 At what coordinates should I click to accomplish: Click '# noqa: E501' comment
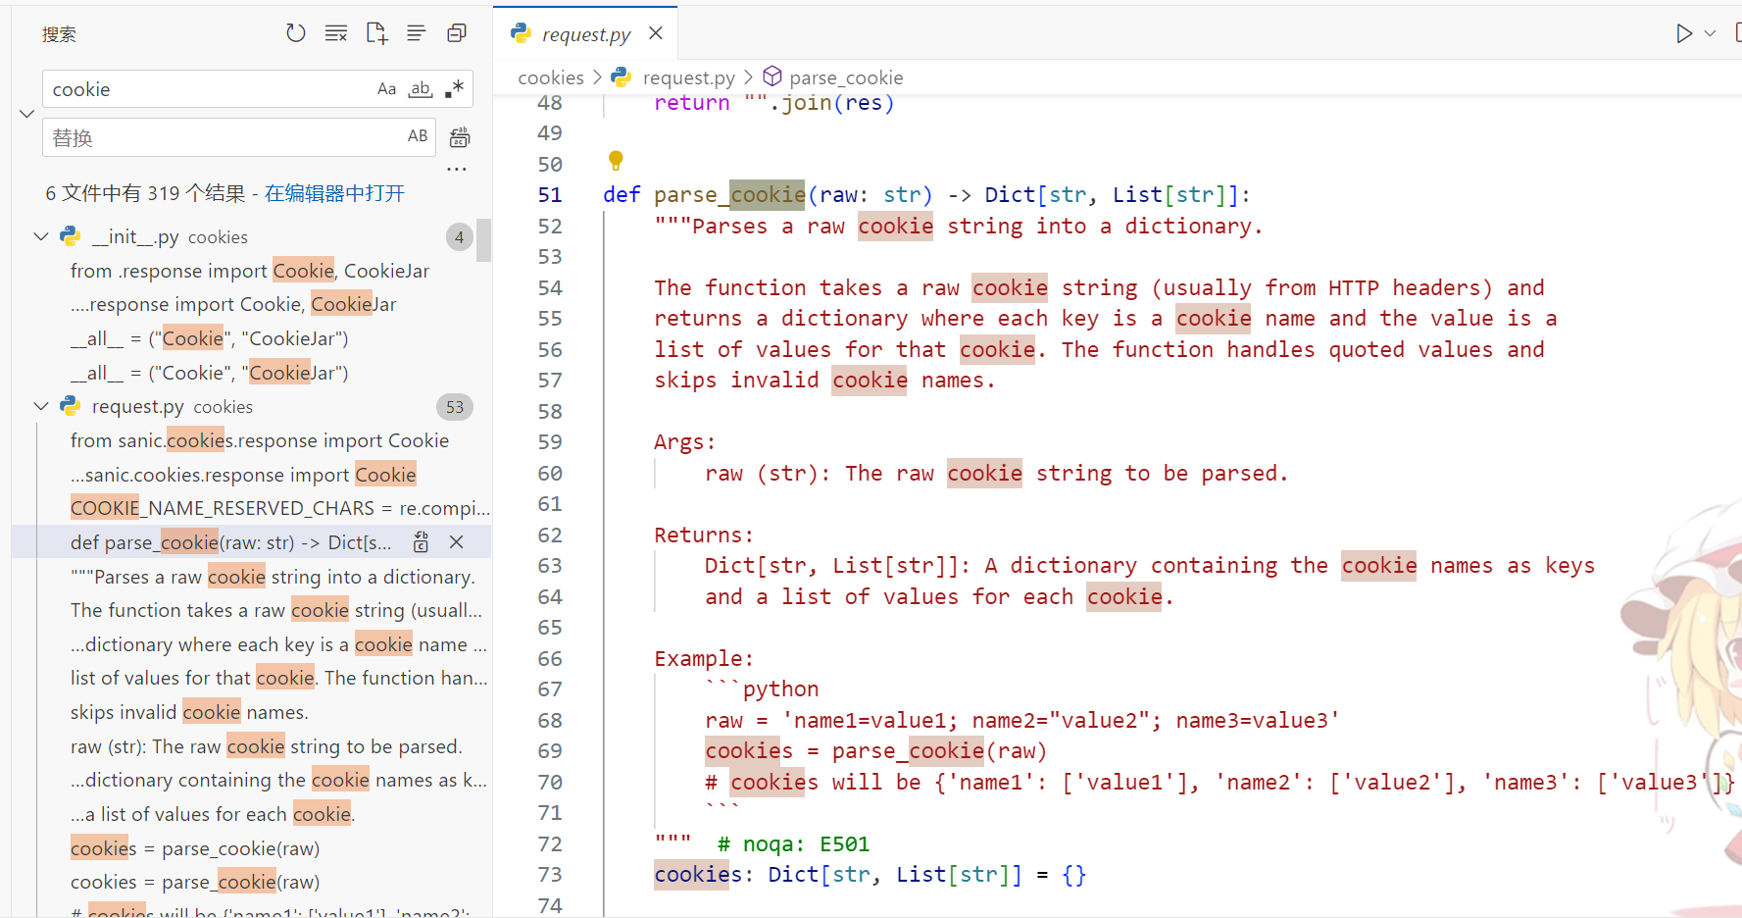[793, 844]
